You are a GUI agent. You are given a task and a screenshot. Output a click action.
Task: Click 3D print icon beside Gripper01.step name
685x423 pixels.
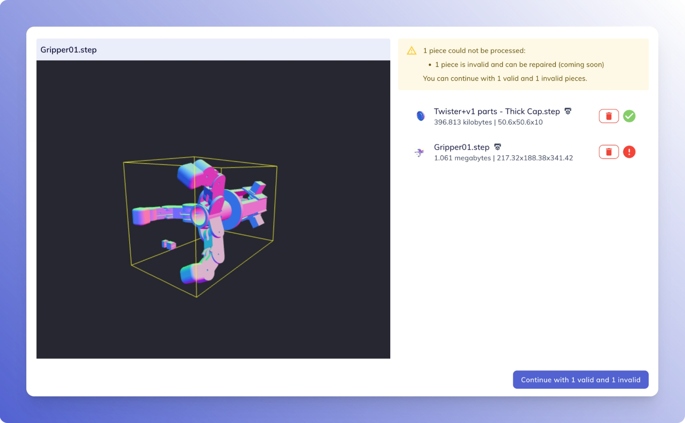pos(497,147)
